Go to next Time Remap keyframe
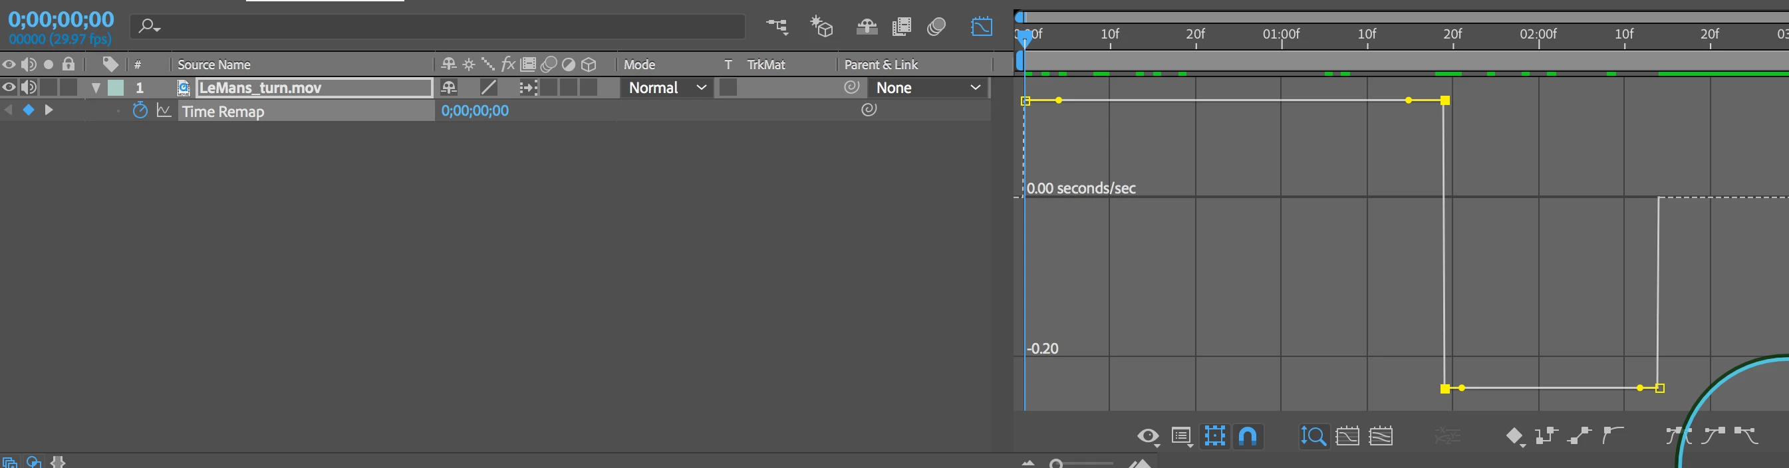Viewport: 1789px width, 468px height. (x=49, y=110)
